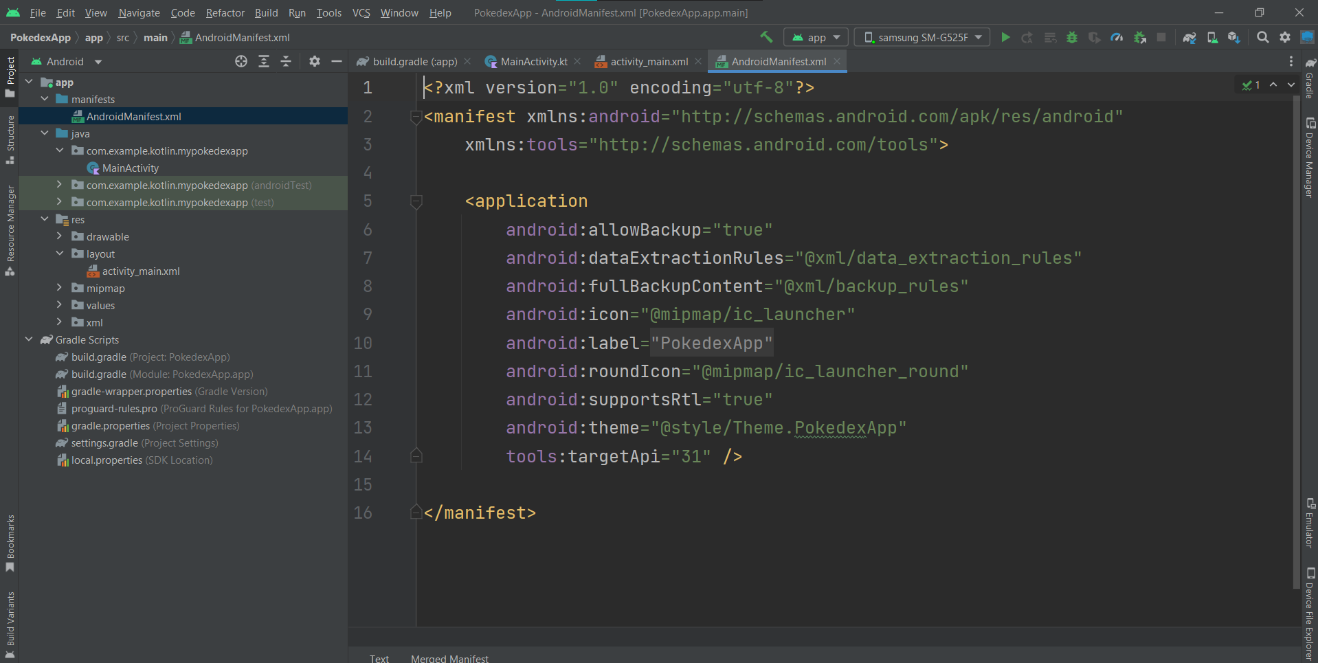Screen dimensions: 1318x663
Task: Click Sync Project with Gradle Files icon
Action: pos(1189,38)
